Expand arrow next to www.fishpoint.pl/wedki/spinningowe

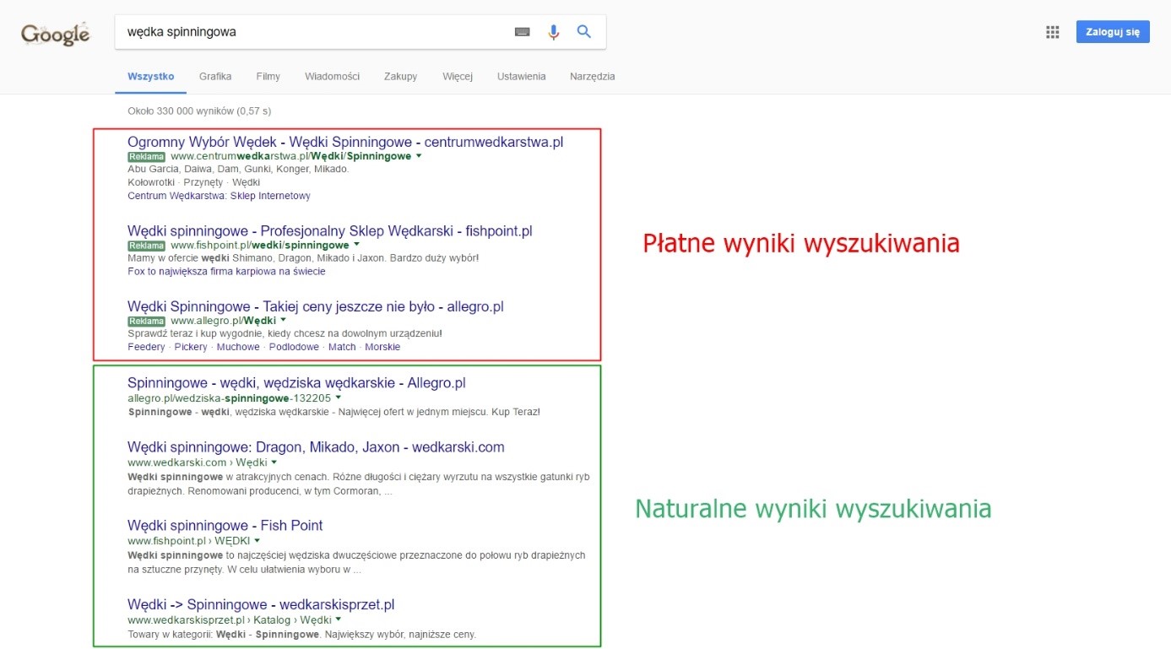click(x=356, y=245)
